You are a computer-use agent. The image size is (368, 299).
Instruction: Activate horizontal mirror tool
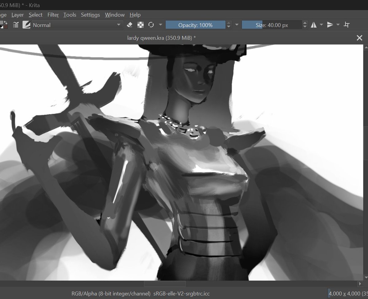coord(313,25)
